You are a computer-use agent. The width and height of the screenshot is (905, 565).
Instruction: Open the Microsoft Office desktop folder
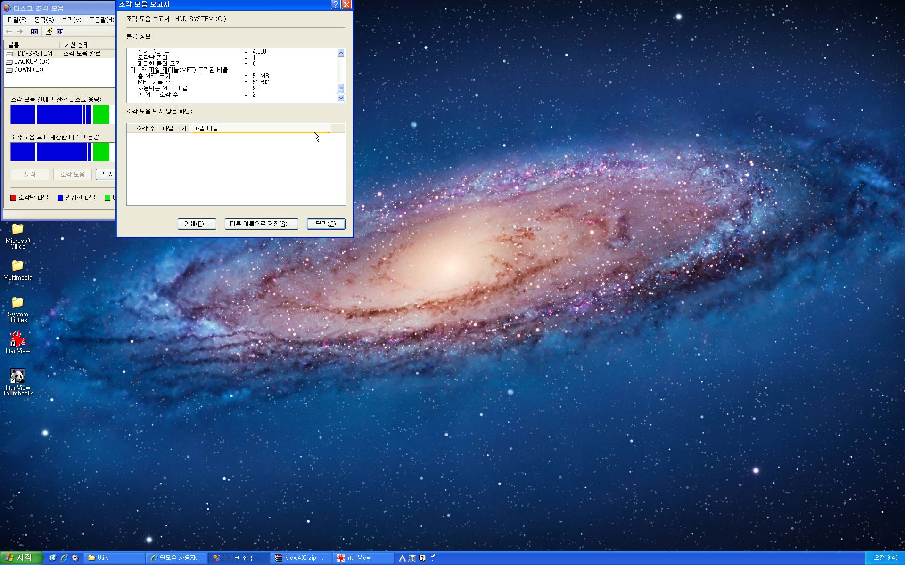coord(18,236)
